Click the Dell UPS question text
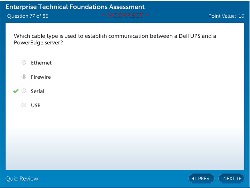Image resolution: width=250 pixels, height=188 pixels. tap(115, 39)
